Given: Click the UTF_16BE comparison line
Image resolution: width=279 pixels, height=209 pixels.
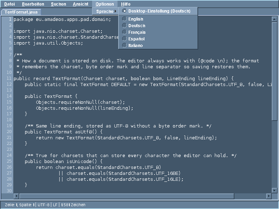Looking at the screenshot, I should coord(119,173).
